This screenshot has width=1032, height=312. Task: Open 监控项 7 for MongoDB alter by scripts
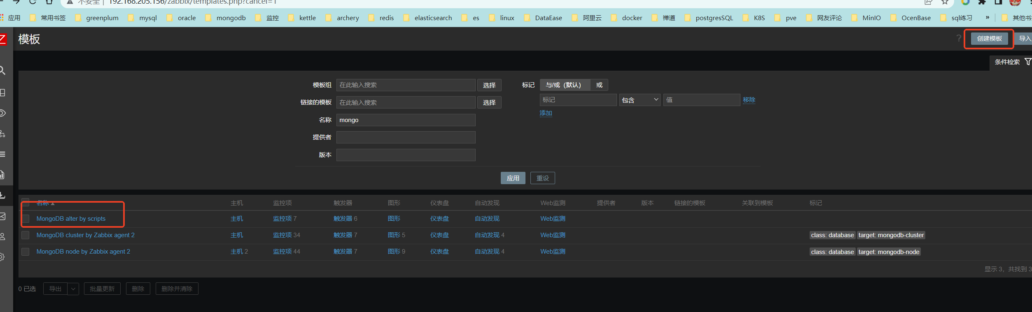(x=285, y=219)
